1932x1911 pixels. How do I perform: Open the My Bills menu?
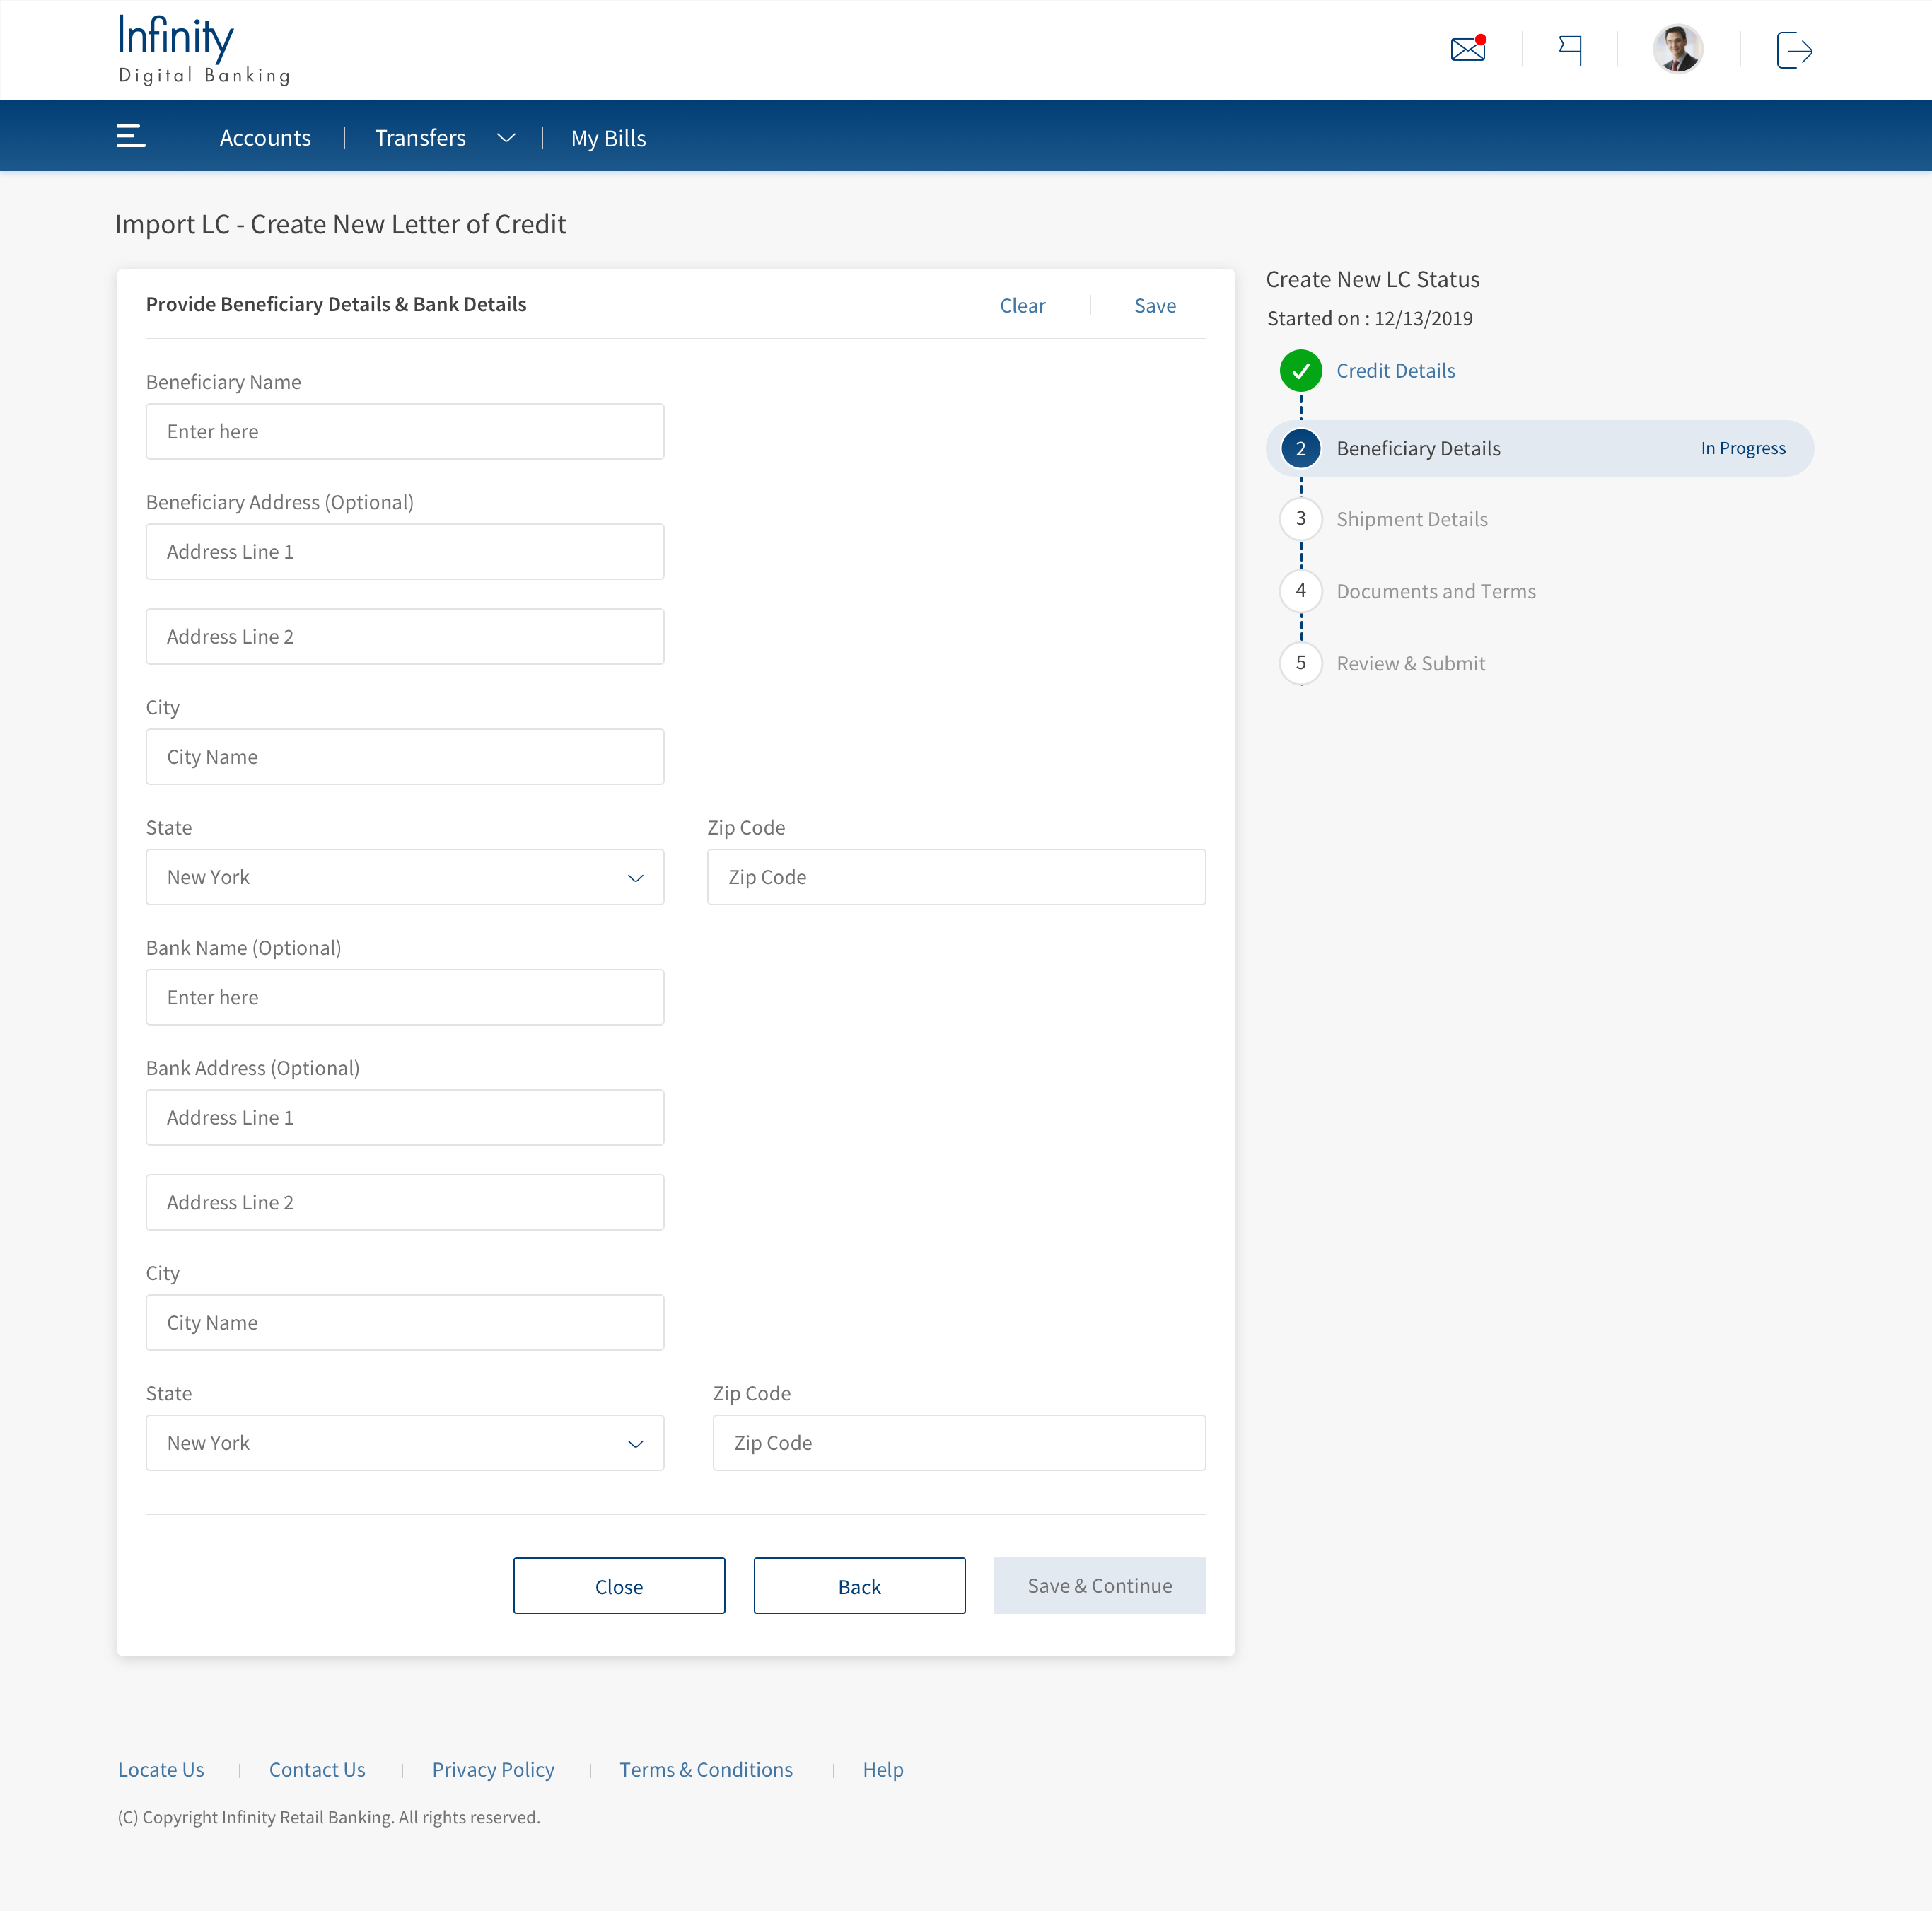coord(608,138)
